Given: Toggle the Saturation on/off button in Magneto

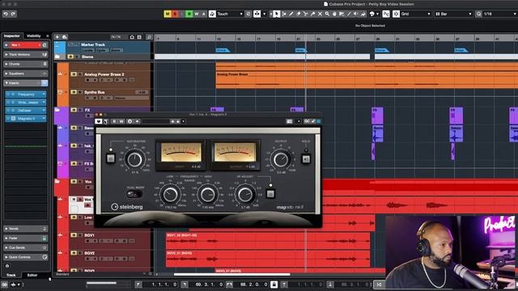Looking at the screenshot, I should click(x=111, y=158).
